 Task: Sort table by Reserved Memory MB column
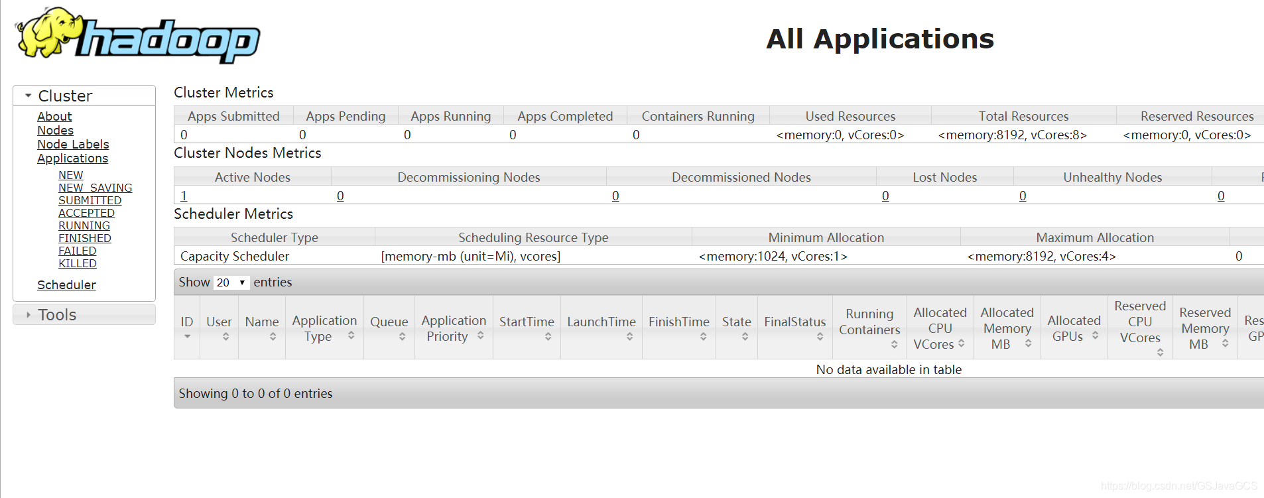1205,328
